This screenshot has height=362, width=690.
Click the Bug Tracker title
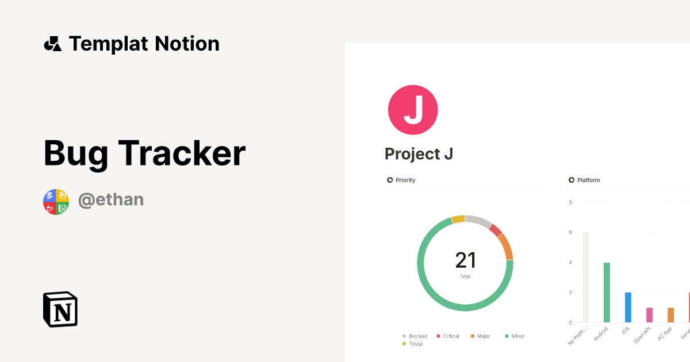click(144, 153)
